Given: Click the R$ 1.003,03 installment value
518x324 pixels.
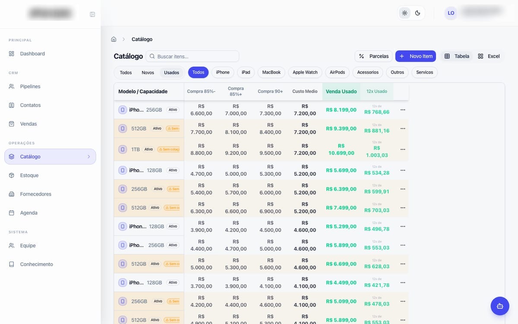Looking at the screenshot, I should click(x=377, y=152).
